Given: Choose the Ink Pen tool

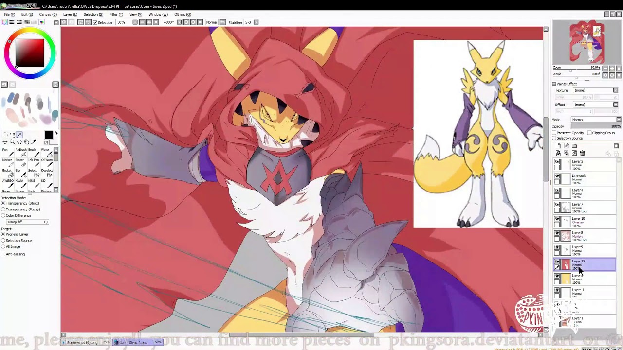Looking at the screenshot, I should (34, 163).
